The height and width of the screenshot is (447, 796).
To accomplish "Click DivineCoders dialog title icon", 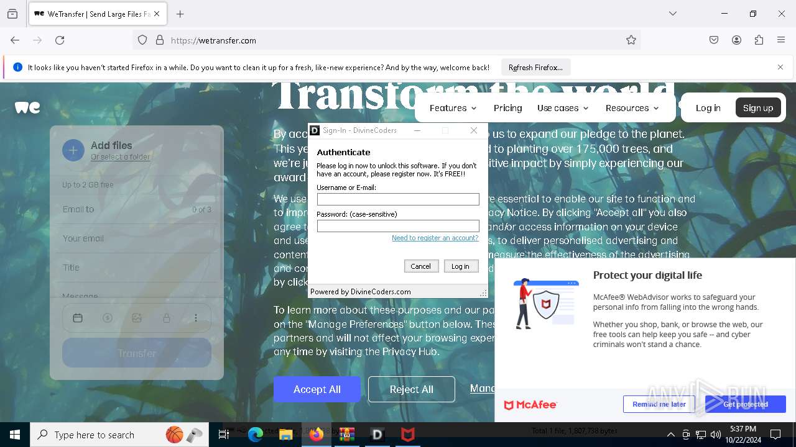I will pyautogui.click(x=315, y=130).
